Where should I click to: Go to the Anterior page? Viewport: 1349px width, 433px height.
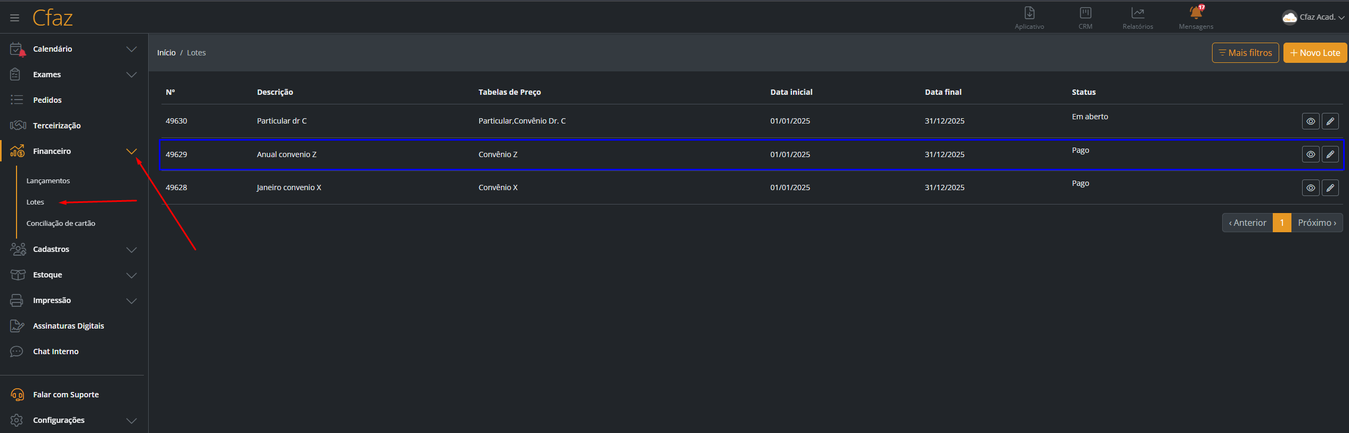click(x=1247, y=223)
